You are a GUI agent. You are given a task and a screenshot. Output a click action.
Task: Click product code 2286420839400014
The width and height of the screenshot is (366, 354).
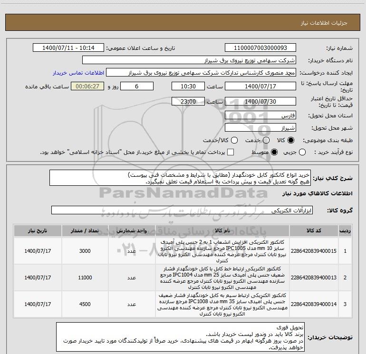click(314, 304)
